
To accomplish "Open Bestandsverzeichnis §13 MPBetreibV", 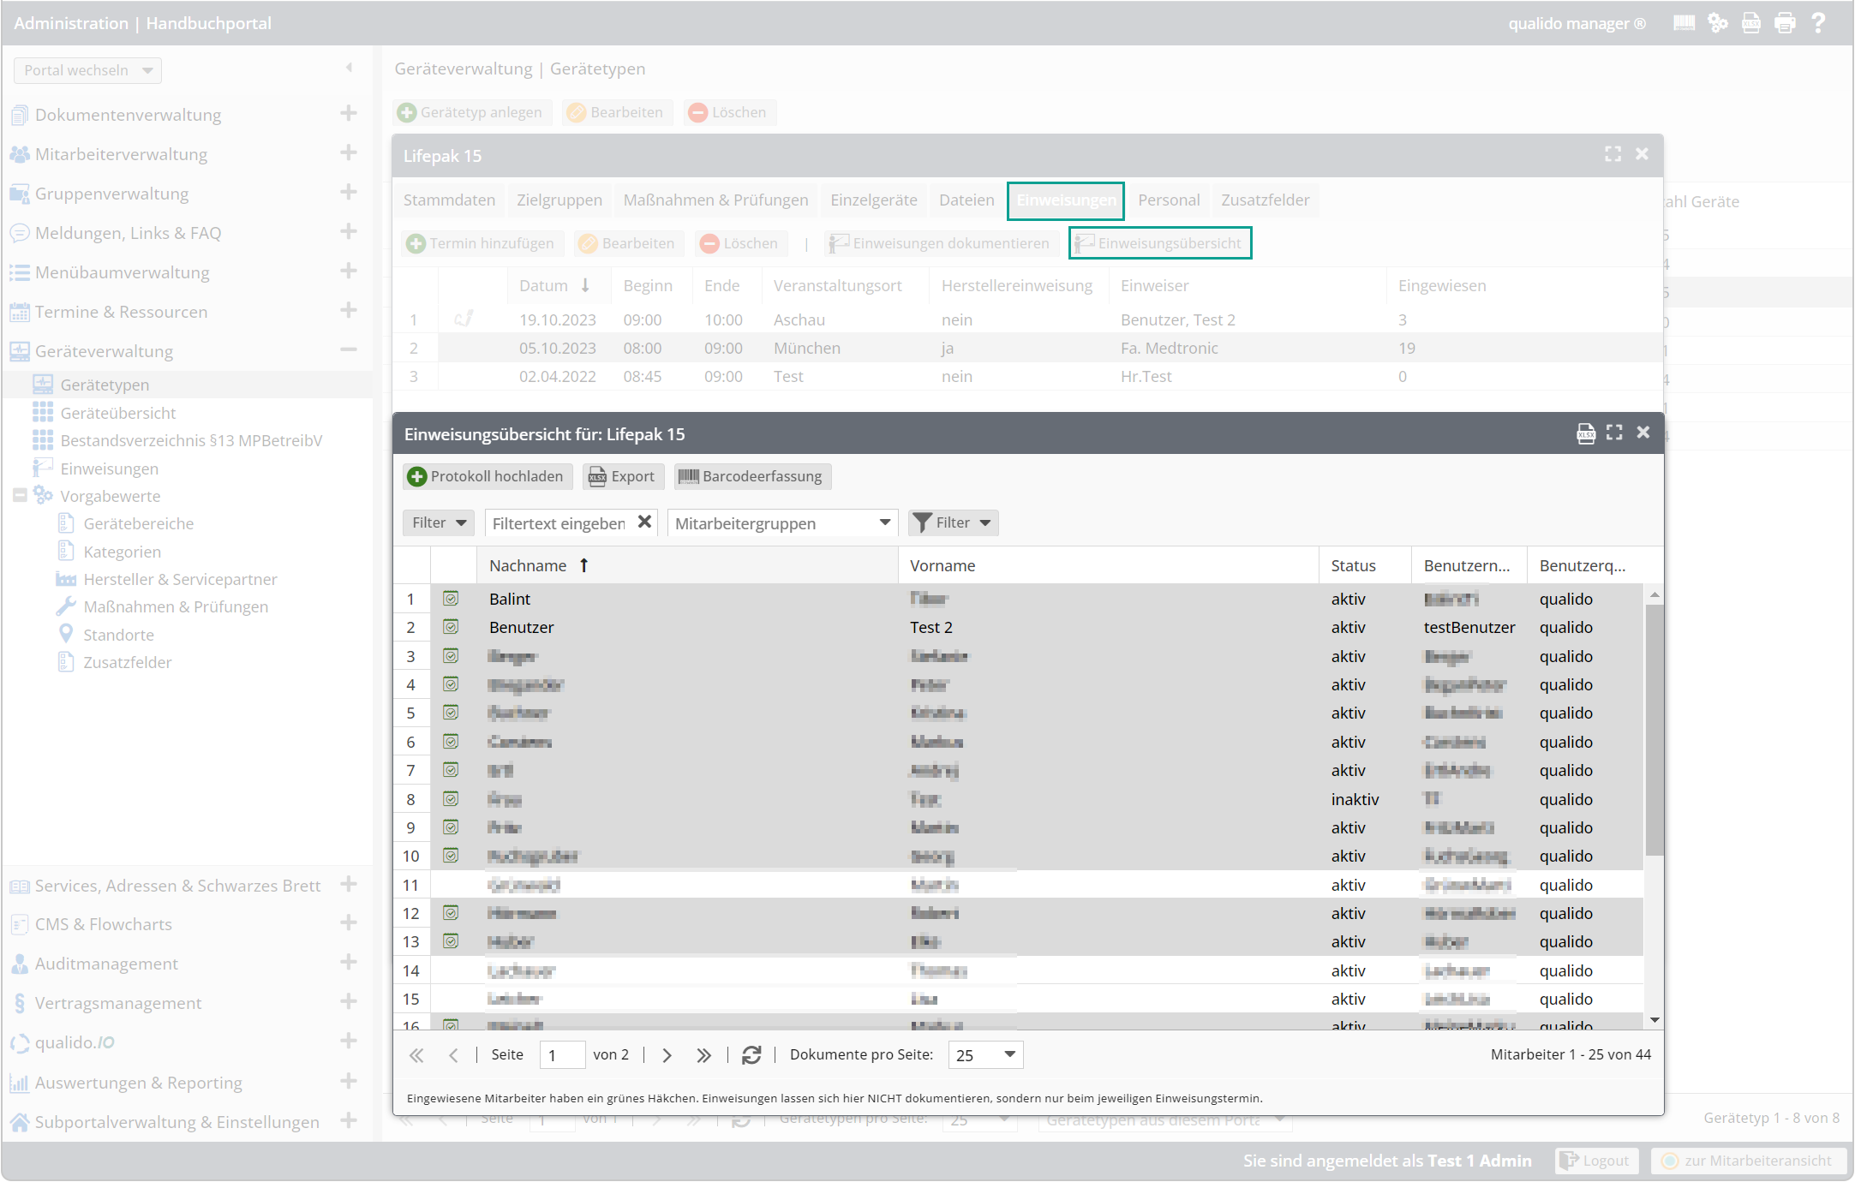I will (x=191, y=440).
